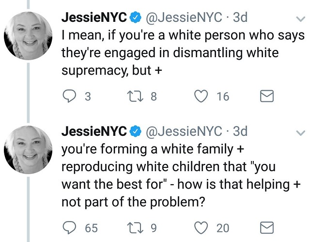Image resolution: width=310 pixels, height=242 pixels.
Task: Open the tweet text about forming a white family
Action: (x=181, y=176)
